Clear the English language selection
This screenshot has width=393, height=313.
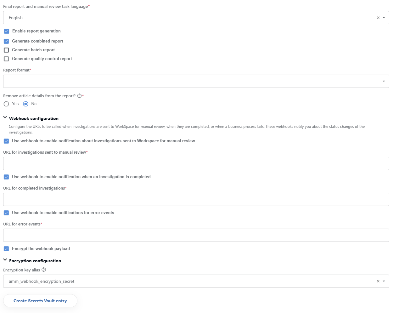point(378,18)
